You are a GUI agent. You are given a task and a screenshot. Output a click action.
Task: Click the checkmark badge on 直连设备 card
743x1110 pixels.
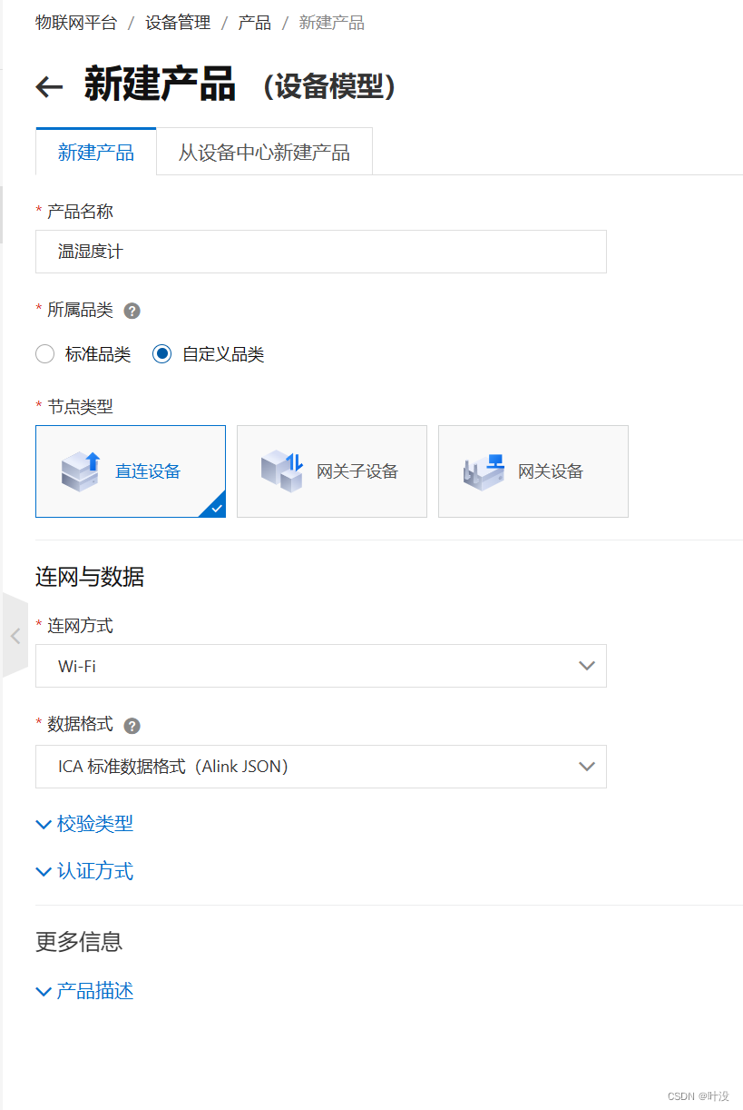pyautogui.click(x=215, y=509)
